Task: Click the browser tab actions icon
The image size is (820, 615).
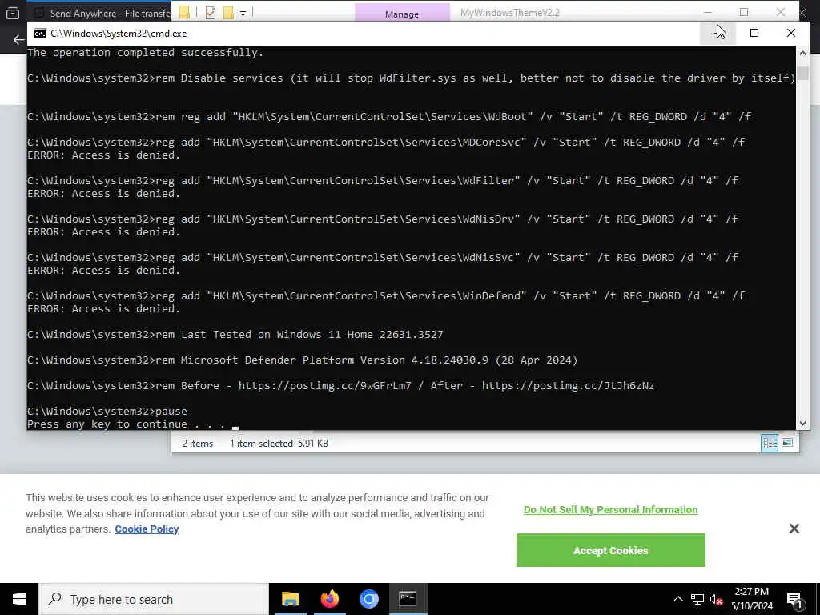Action: click(x=13, y=13)
